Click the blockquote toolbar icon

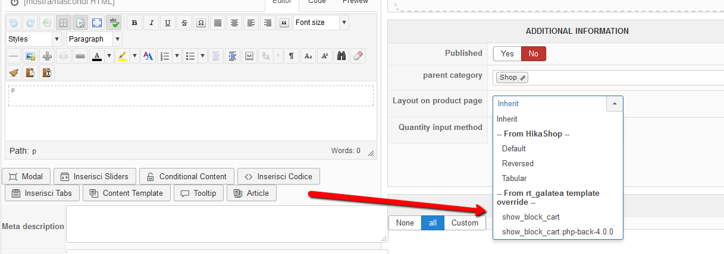(x=284, y=23)
